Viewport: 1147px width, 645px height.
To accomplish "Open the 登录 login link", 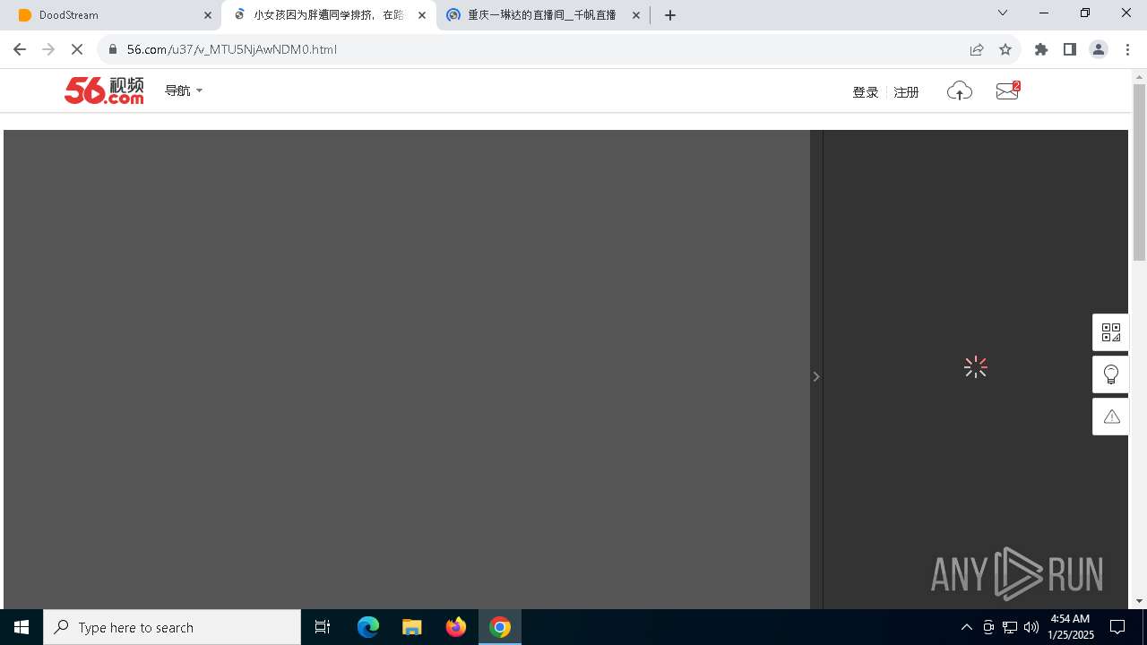I will [866, 92].
